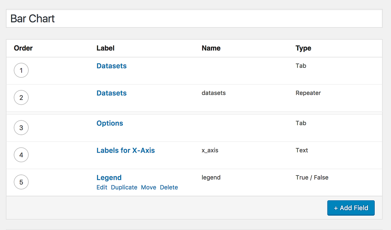
Task: Move the Legend field
Action: pos(149,187)
